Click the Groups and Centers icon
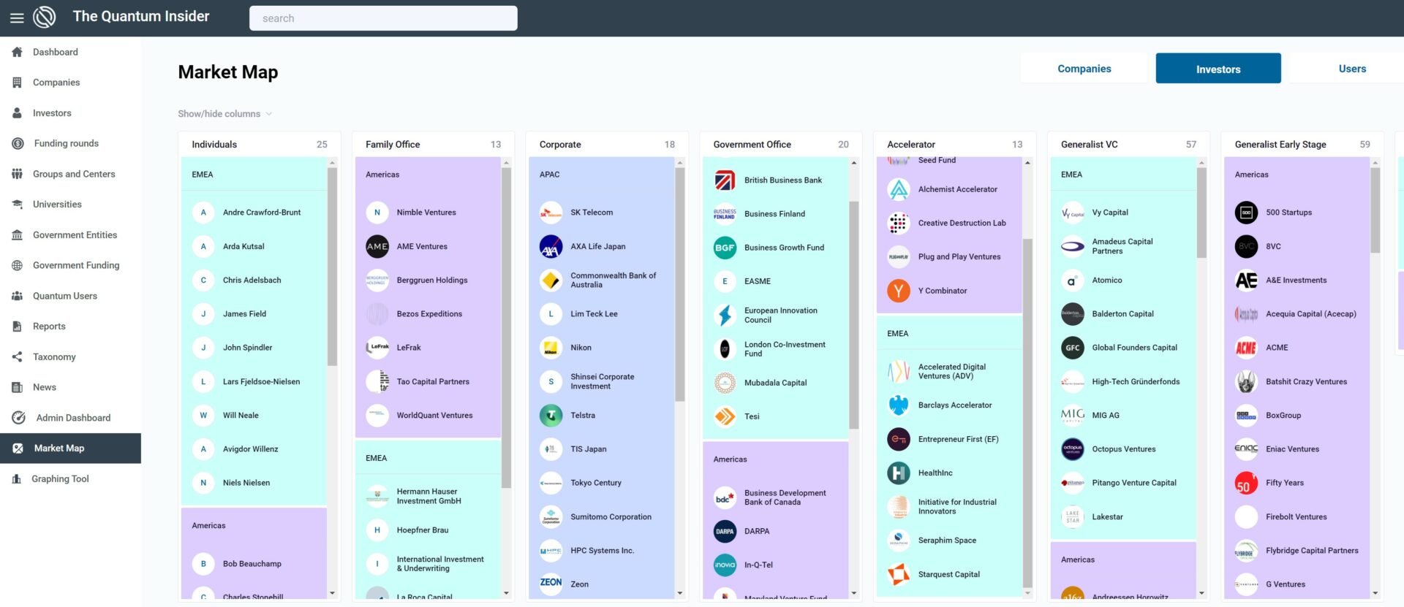 [x=17, y=174]
